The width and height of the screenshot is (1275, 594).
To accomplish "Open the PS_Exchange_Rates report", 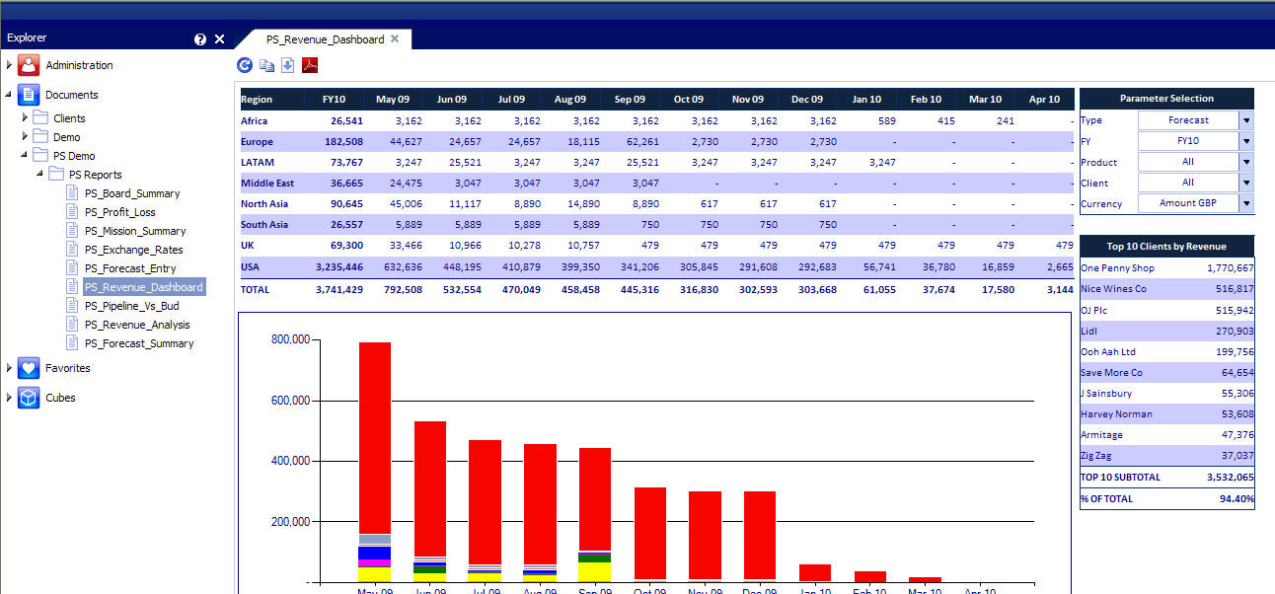I will pyautogui.click(x=133, y=250).
